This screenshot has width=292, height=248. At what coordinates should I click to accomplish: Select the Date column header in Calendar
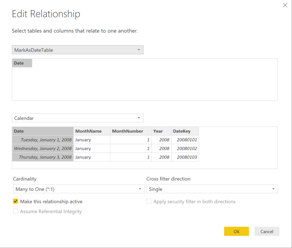point(43,131)
